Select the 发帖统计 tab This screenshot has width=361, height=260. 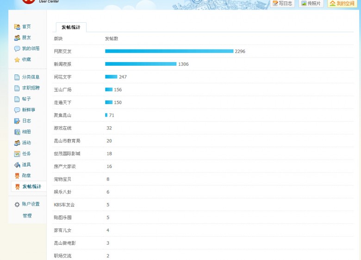point(71,27)
